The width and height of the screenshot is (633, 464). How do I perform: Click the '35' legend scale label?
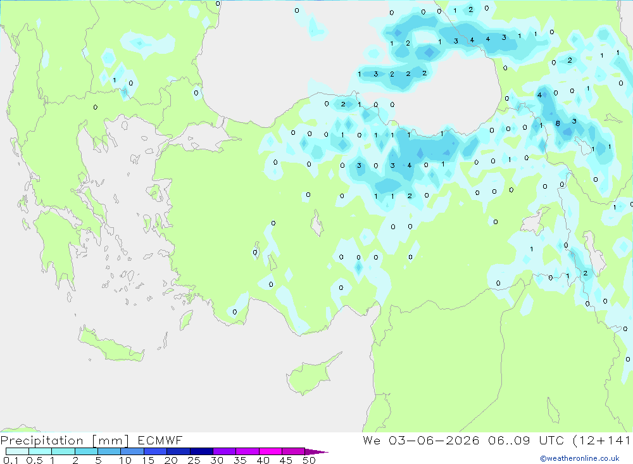coord(240,460)
